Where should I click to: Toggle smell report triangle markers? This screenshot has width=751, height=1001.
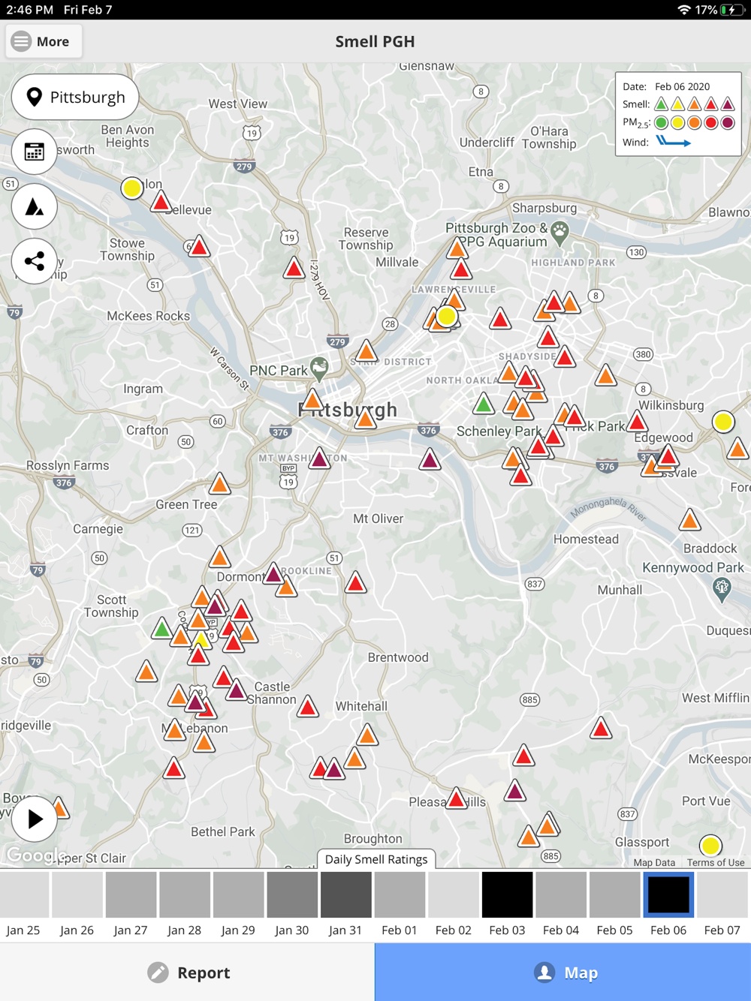pos(35,206)
